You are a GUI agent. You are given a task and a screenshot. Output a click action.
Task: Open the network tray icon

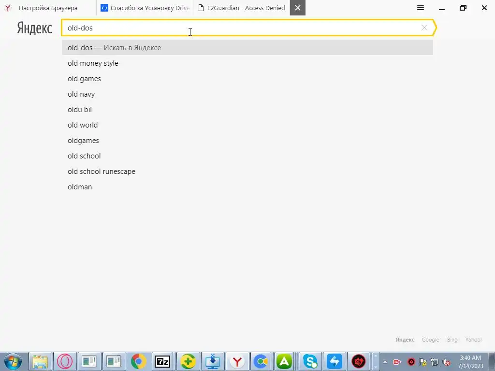(435, 362)
